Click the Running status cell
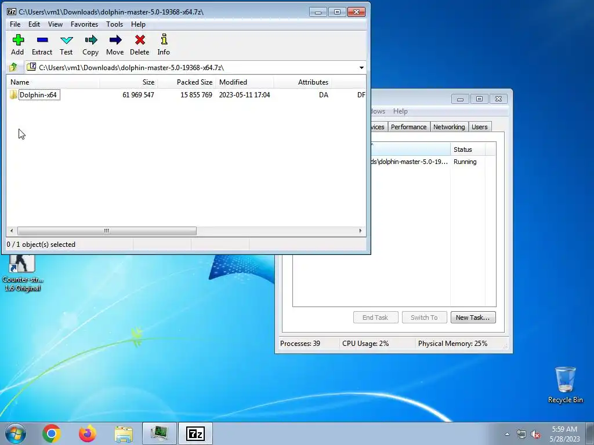The height and width of the screenshot is (445, 594). coord(465,162)
